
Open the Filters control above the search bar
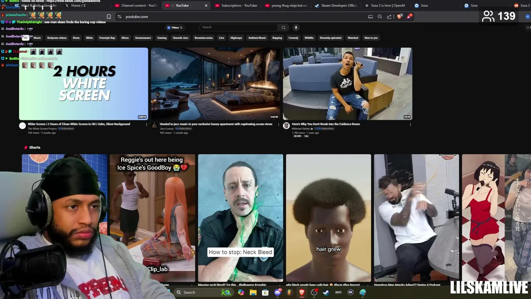(x=175, y=27)
